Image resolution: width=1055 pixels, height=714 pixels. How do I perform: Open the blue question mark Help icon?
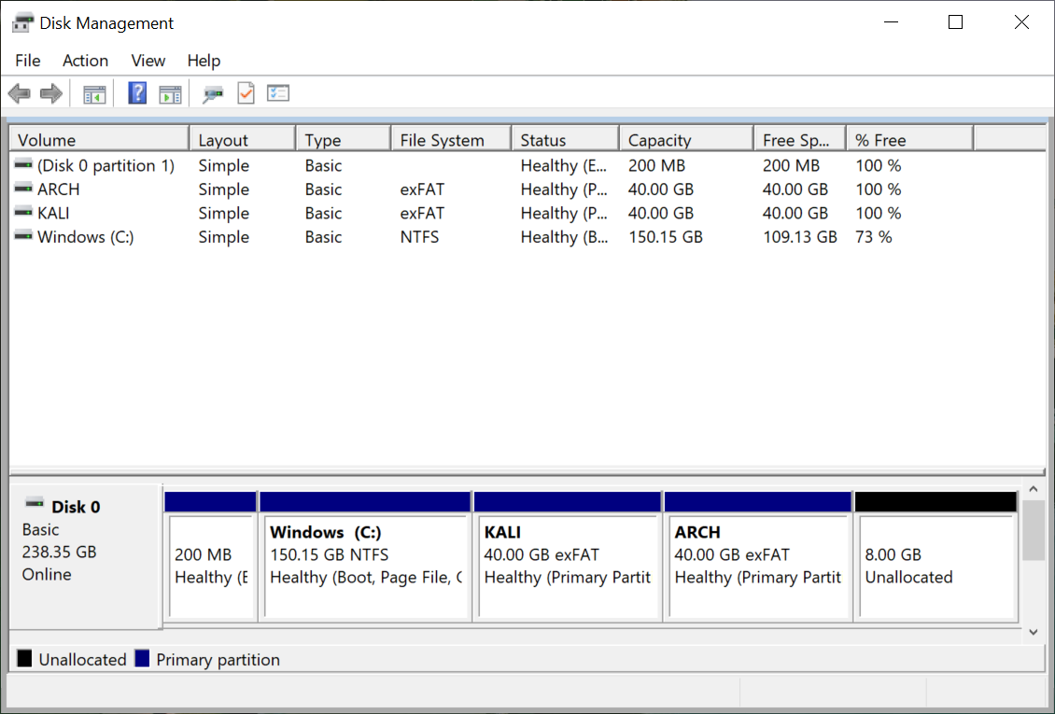pyautogui.click(x=137, y=92)
